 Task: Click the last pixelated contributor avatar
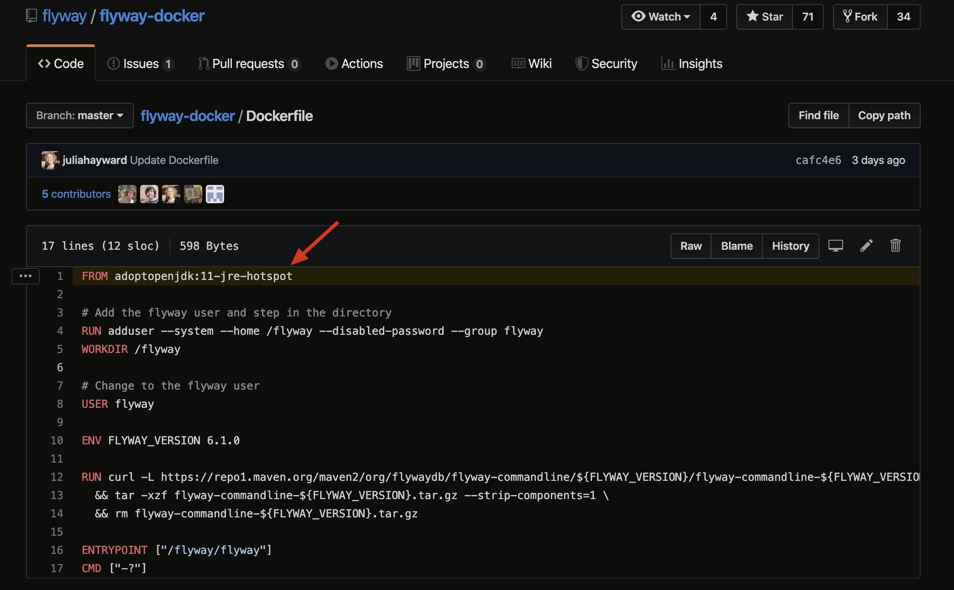point(215,194)
